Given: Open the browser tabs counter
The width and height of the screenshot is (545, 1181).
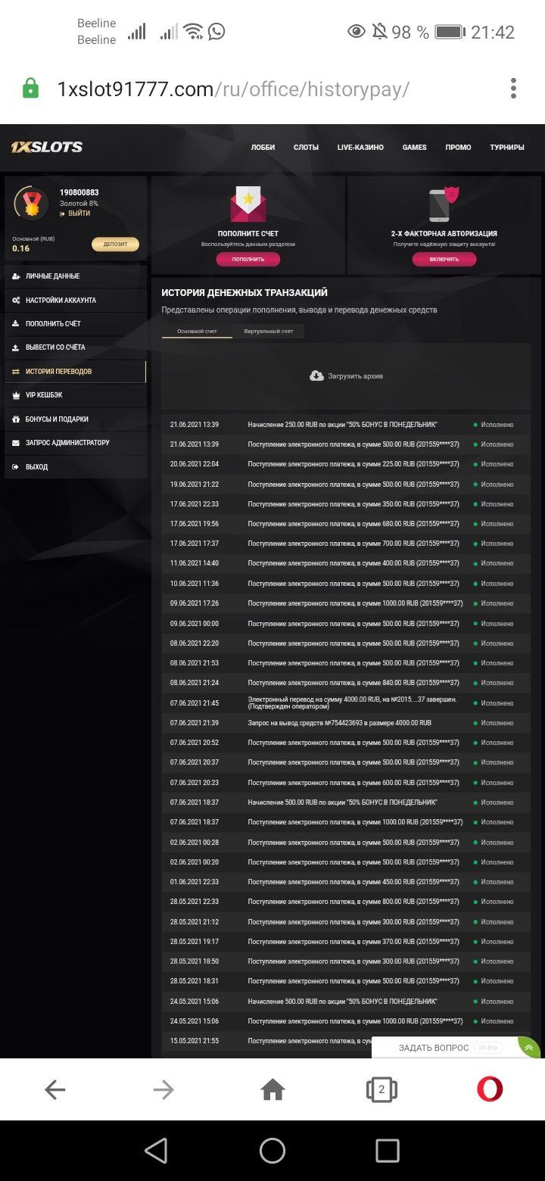Looking at the screenshot, I should (381, 1089).
